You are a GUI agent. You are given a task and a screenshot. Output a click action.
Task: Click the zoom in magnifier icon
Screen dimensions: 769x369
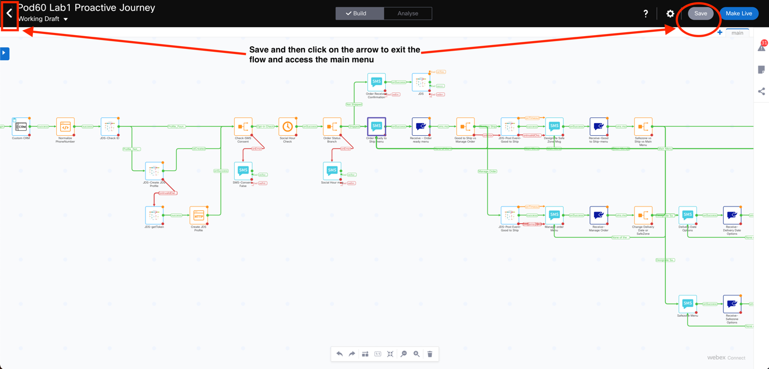coord(417,354)
